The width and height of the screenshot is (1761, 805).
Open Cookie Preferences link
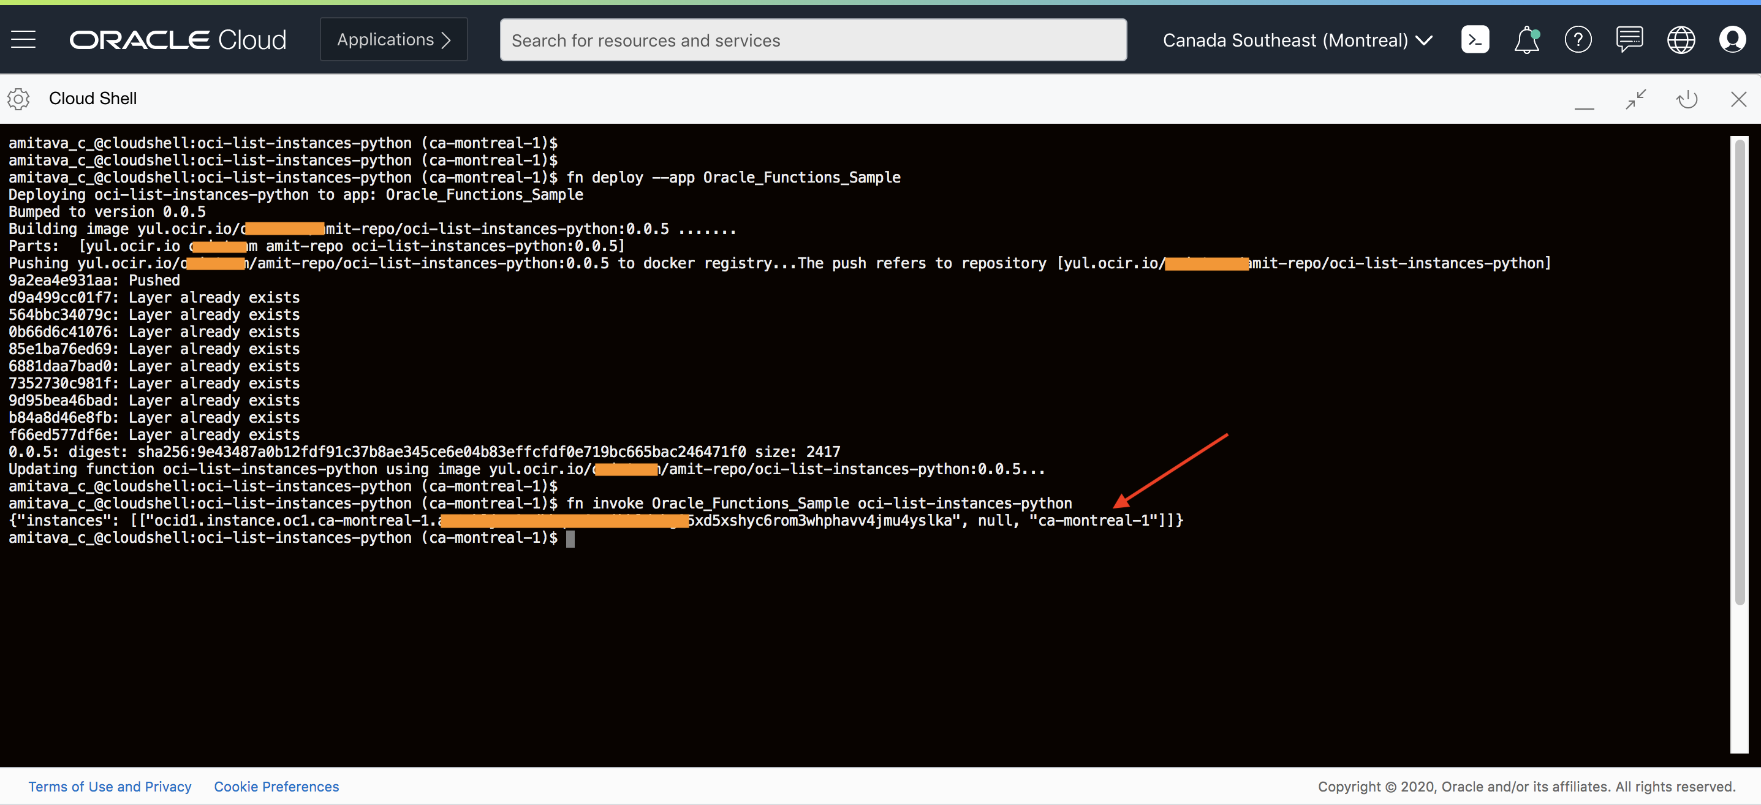click(276, 787)
